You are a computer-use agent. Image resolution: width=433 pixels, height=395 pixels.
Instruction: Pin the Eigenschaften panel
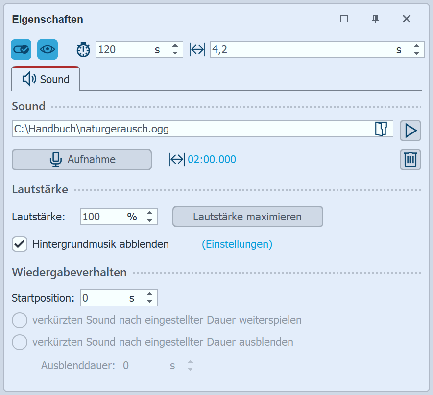tap(375, 19)
